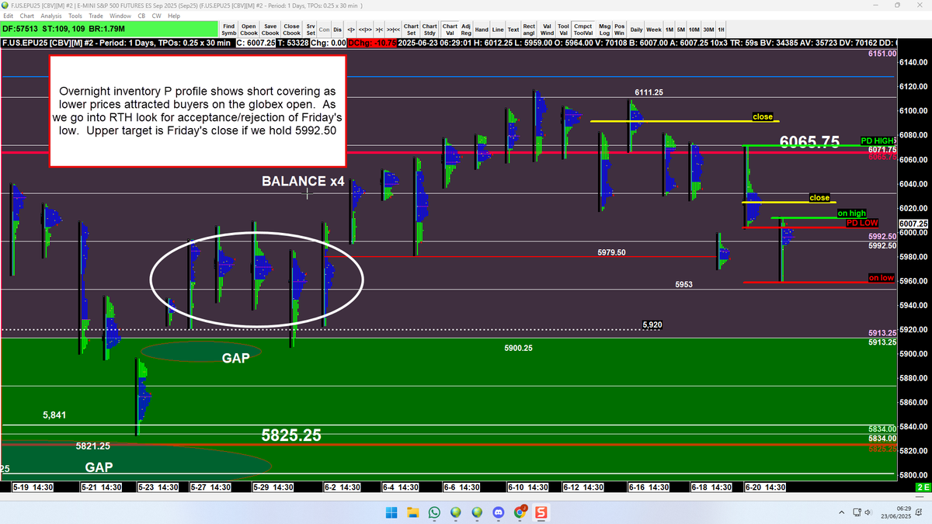
Task: Select the Line drawing tool
Action: tap(499, 29)
